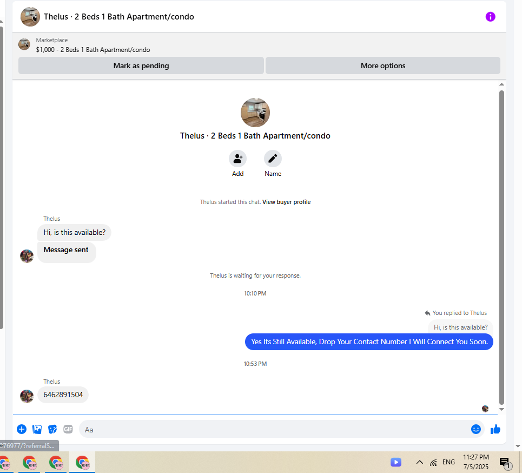The height and width of the screenshot is (473, 522).
Task: Click the active Chrome taskbar icon
Action: pos(82,463)
